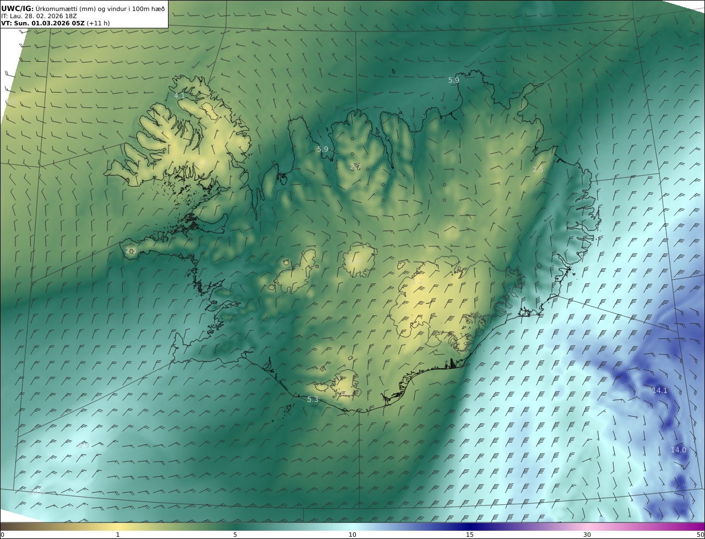This screenshot has width=705, height=539.
Task: Click the 14.1 value label southeast offshore
Action: pos(659,391)
